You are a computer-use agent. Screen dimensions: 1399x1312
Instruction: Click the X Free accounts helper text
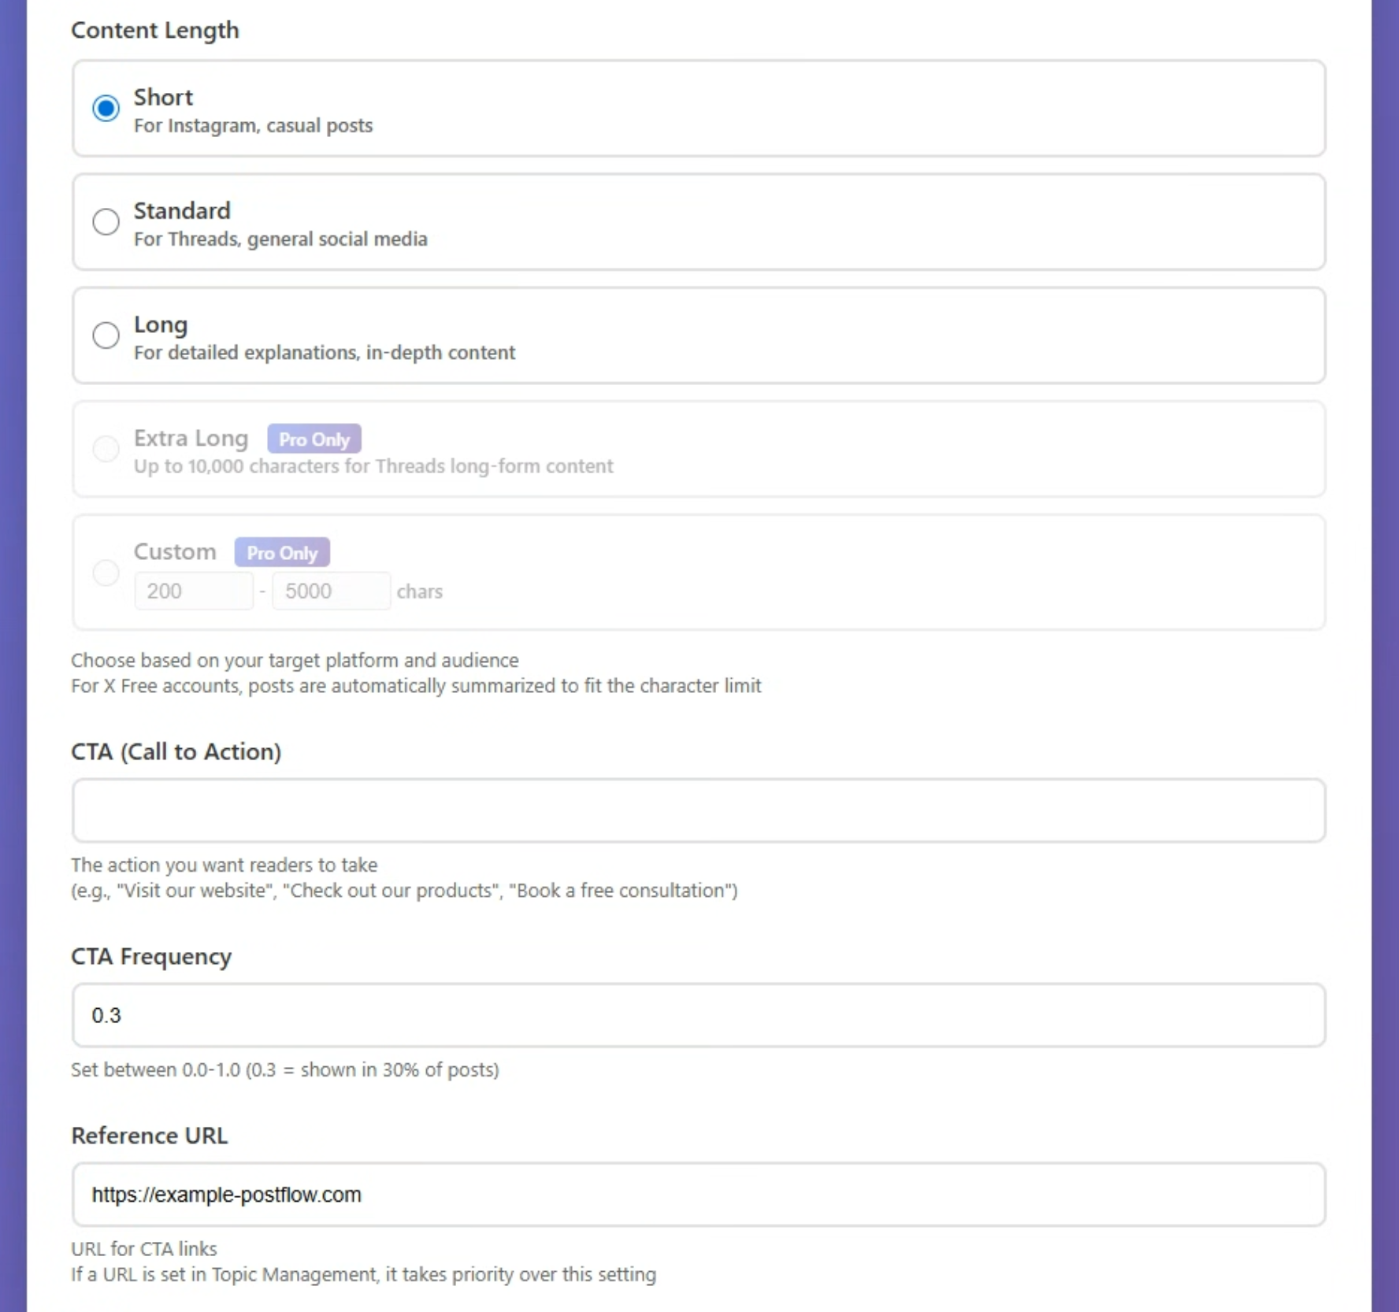pyautogui.click(x=416, y=685)
